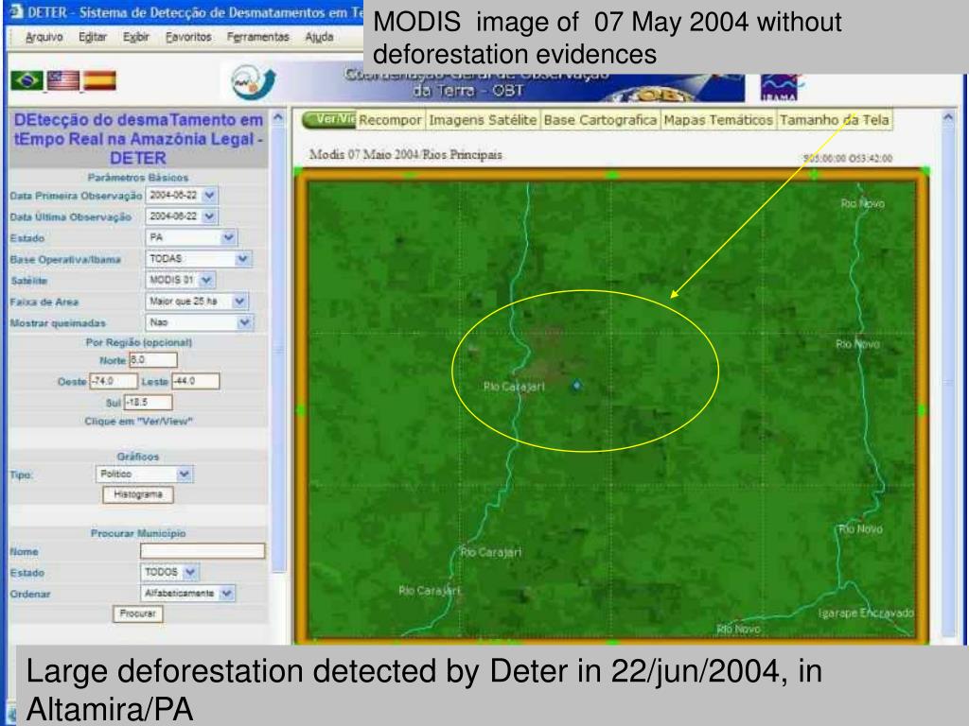Open the Imagens Satélite tab
Image resolution: width=969 pixels, height=726 pixels.
pyautogui.click(x=483, y=120)
